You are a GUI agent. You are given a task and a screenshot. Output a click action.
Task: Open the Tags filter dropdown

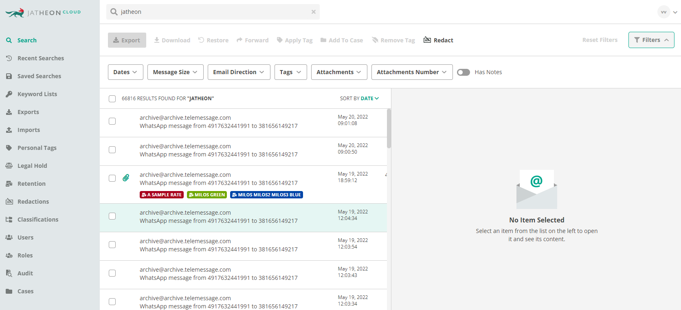291,72
